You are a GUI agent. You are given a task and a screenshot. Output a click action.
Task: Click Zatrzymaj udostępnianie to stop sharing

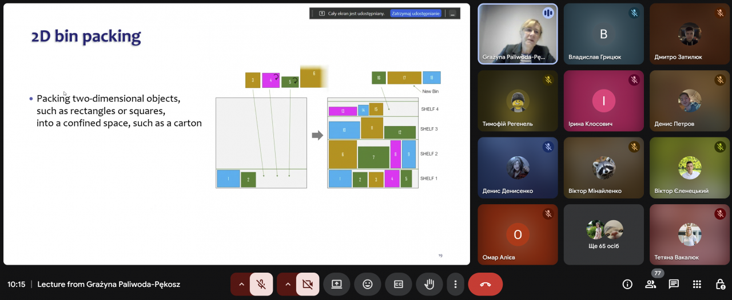(x=416, y=13)
